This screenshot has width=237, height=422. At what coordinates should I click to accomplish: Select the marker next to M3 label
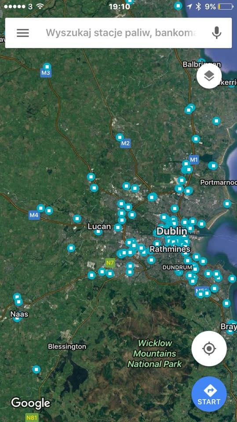click(47, 66)
